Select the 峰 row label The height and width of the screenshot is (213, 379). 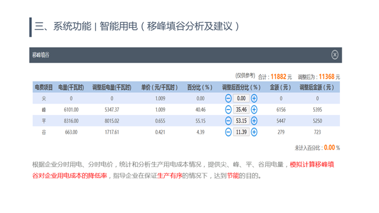click(44, 110)
